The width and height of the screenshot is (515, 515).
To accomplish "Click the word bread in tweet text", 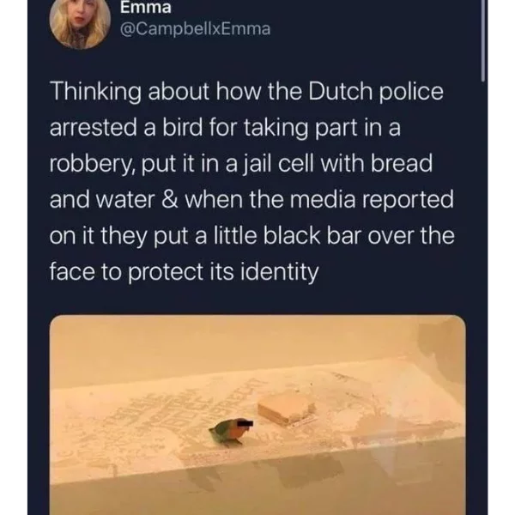I will point(402,163).
